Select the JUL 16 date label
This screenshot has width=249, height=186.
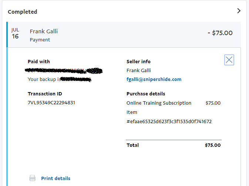pos(15,34)
